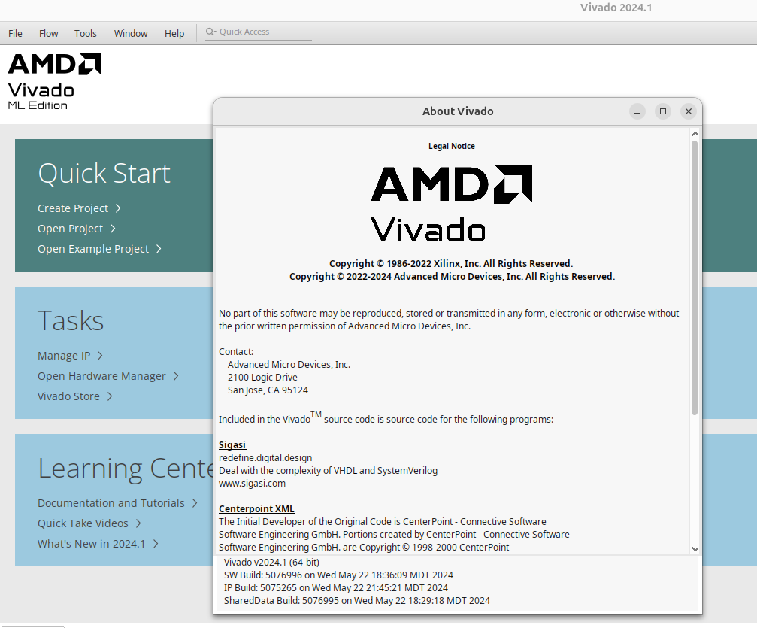The image size is (757, 628).
Task: Click the 2100 Logic Drive address line
Action: coord(262,378)
